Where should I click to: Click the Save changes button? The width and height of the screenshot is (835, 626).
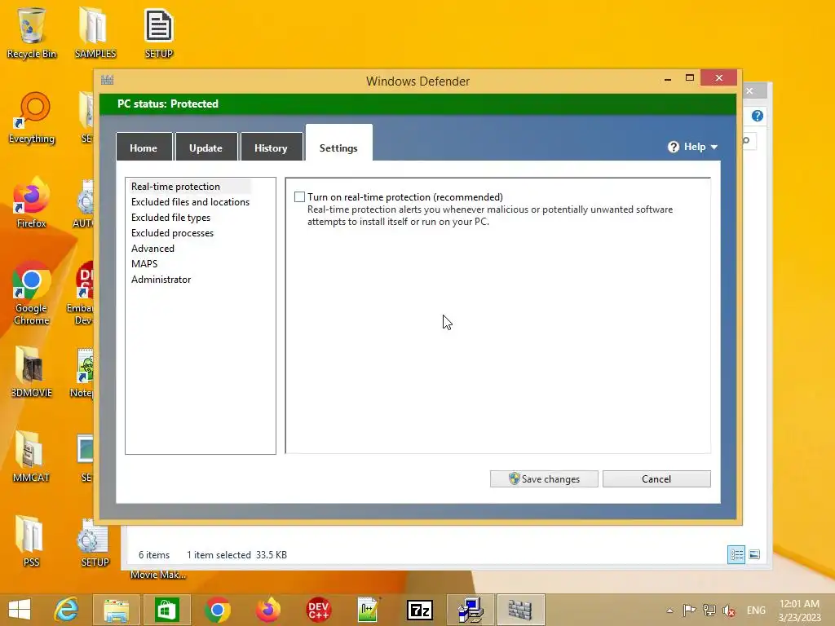[x=544, y=478]
